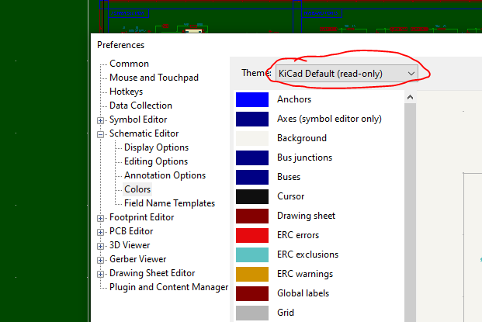
Task: Expand the 3D Viewer node
Action: coord(101,246)
